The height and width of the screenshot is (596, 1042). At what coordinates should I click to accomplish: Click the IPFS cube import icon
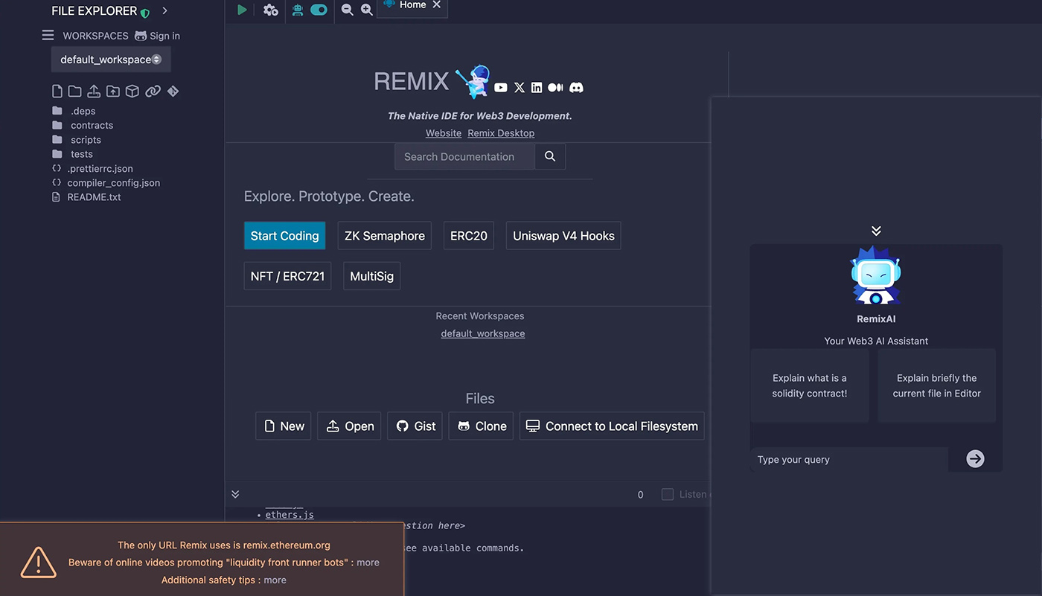pyautogui.click(x=132, y=92)
